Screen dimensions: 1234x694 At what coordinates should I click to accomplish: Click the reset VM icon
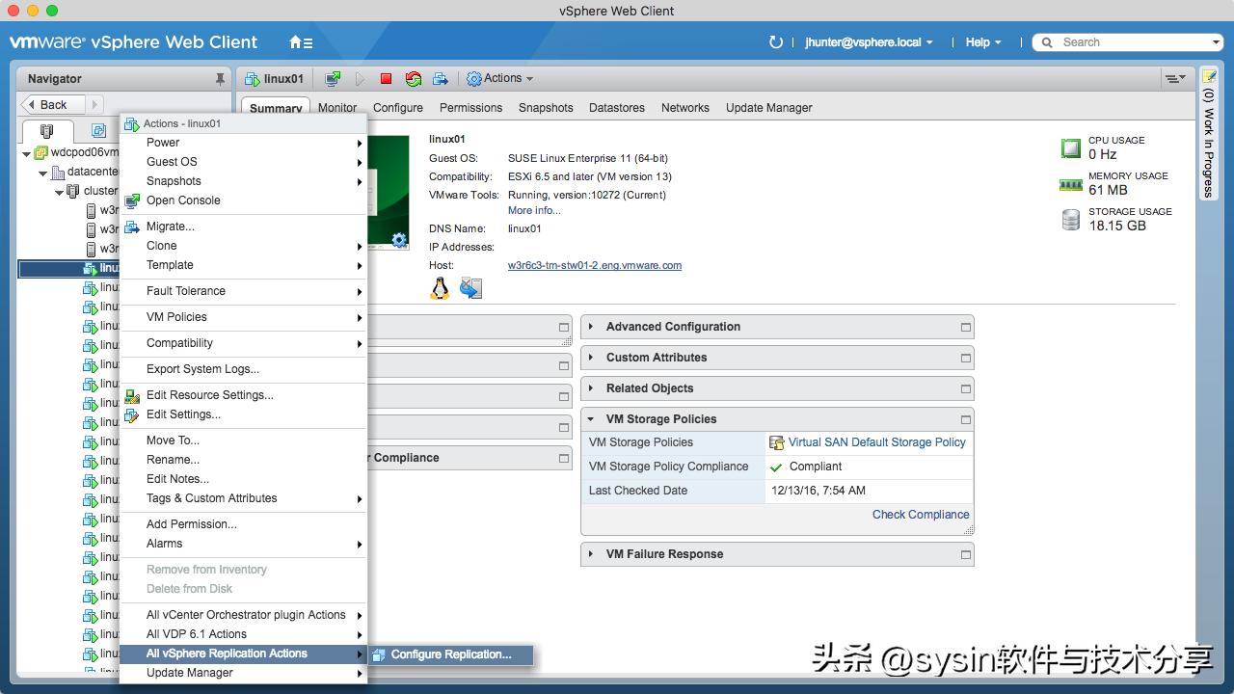click(414, 79)
